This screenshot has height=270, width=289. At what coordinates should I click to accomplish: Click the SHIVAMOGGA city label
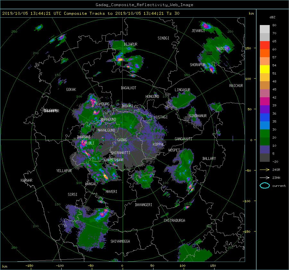pyautogui.click(x=120, y=241)
